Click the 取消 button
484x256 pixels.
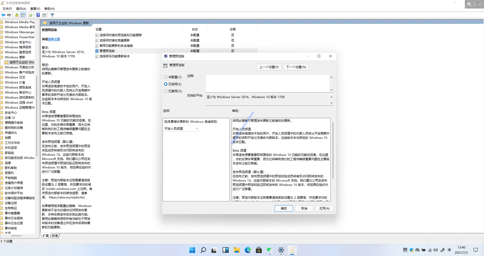(304, 208)
